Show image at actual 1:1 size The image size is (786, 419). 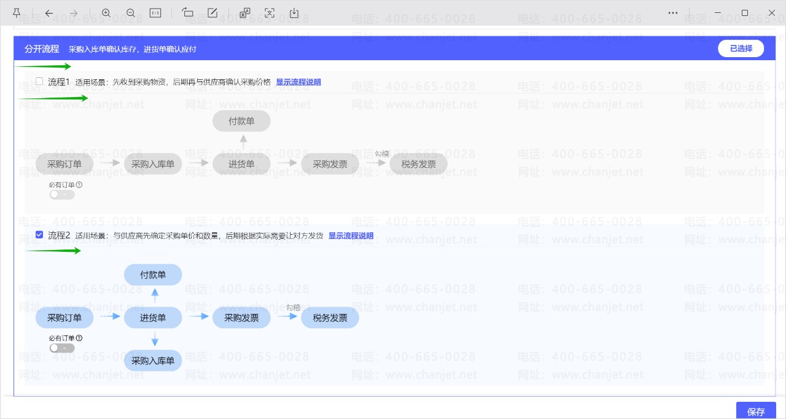(x=155, y=13)
